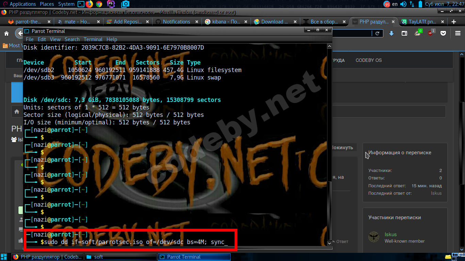Close the mate - Ho... tab
Image resolution: width=465 pixels, height=261 pixels.
click(x=98, y=22)
